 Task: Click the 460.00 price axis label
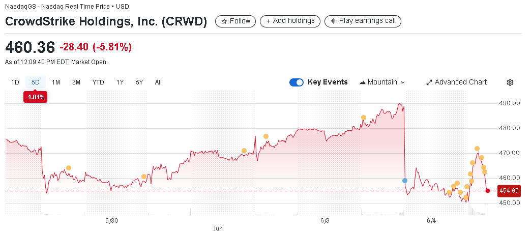click(x=509, y=178)
